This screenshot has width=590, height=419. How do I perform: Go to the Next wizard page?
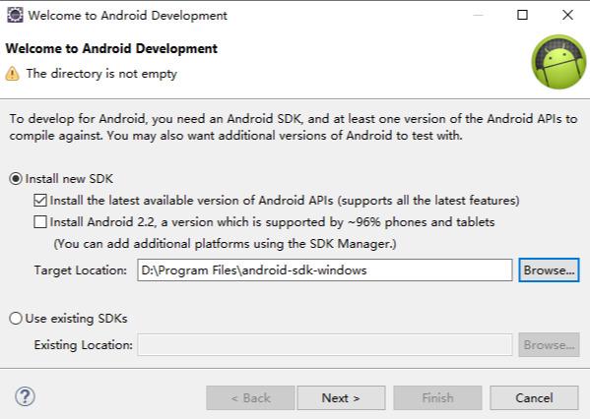pyautogui.click(x=341, y=397)
